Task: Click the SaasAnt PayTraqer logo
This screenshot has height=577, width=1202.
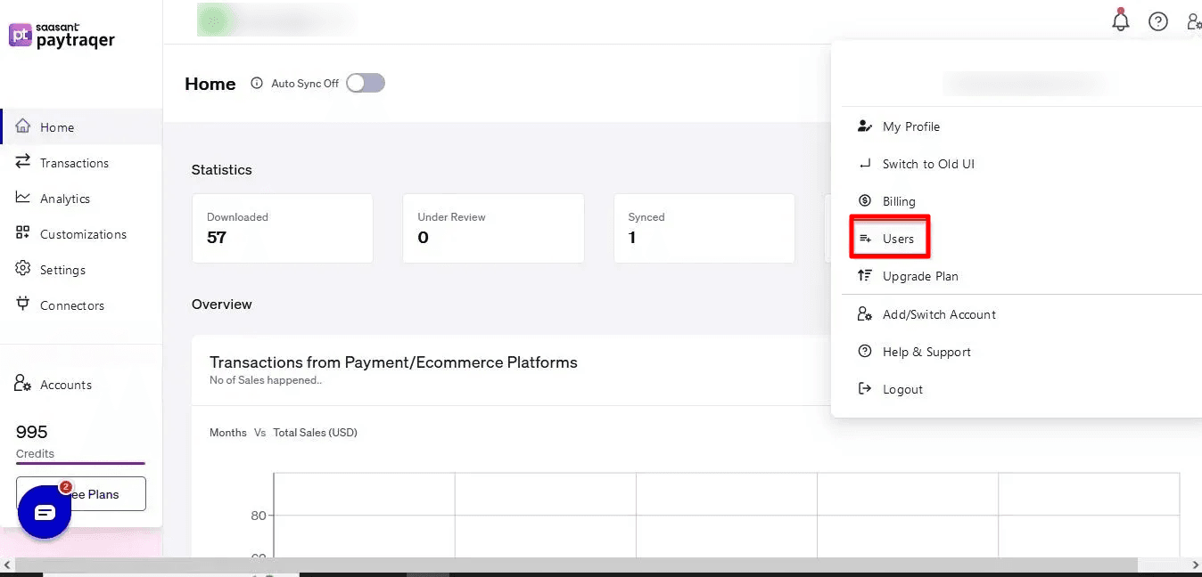Action: click(x=61, y=37)
